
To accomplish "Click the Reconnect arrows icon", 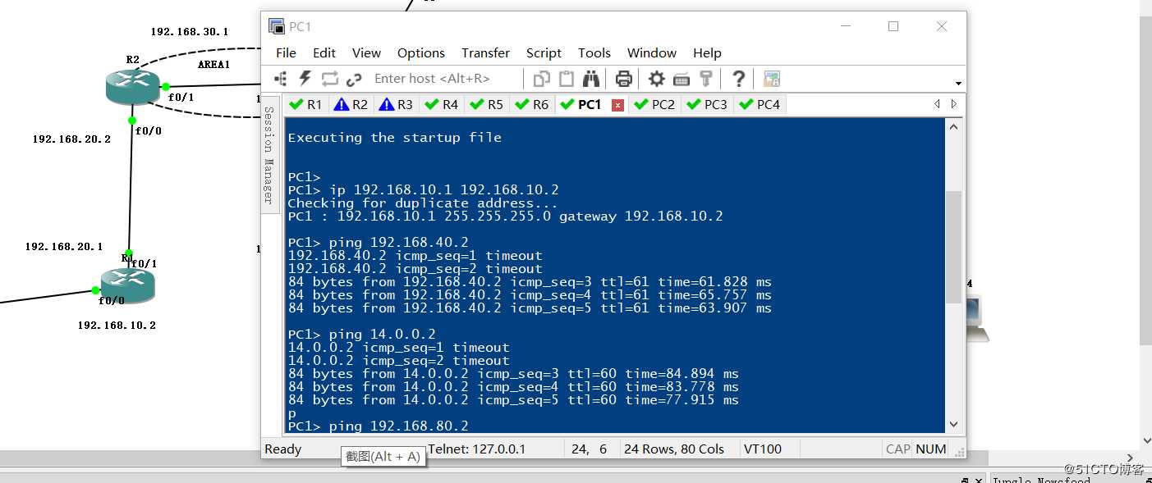I will coord(330,79).
